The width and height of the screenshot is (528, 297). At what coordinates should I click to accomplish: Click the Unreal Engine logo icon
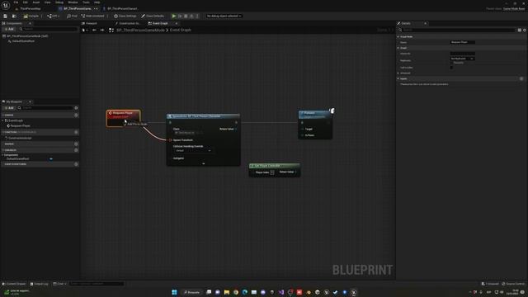tap(6, 5)
